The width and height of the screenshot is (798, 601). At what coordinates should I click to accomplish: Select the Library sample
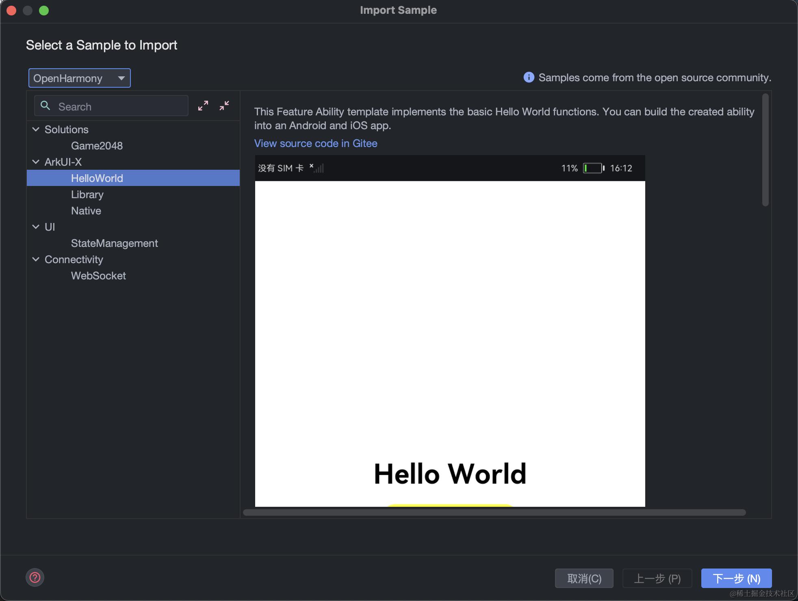(x=87, y=195)
